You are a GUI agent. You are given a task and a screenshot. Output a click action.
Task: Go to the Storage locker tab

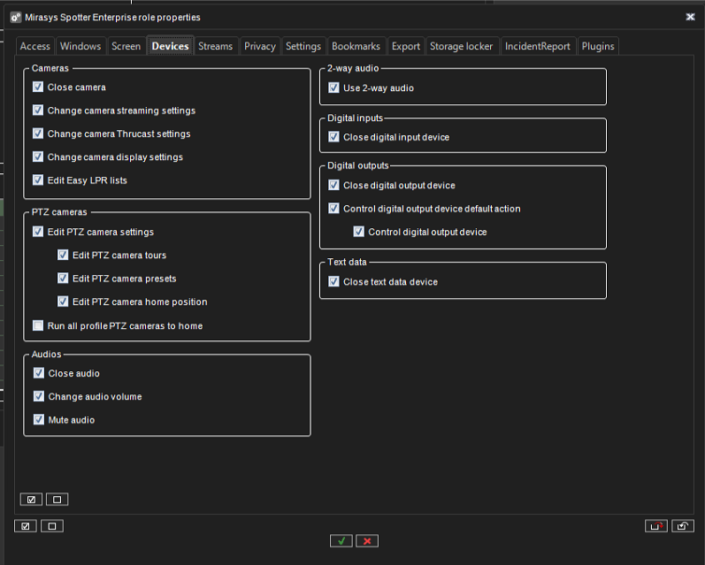pyautogui.click(x=461, y=46)
